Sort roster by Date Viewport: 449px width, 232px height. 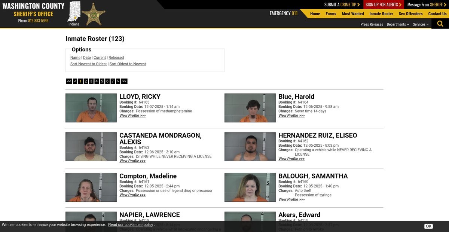(x=87, y=58)
